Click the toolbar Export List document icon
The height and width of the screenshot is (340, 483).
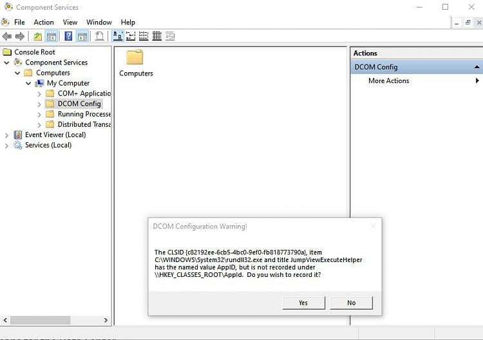[99, 36]
